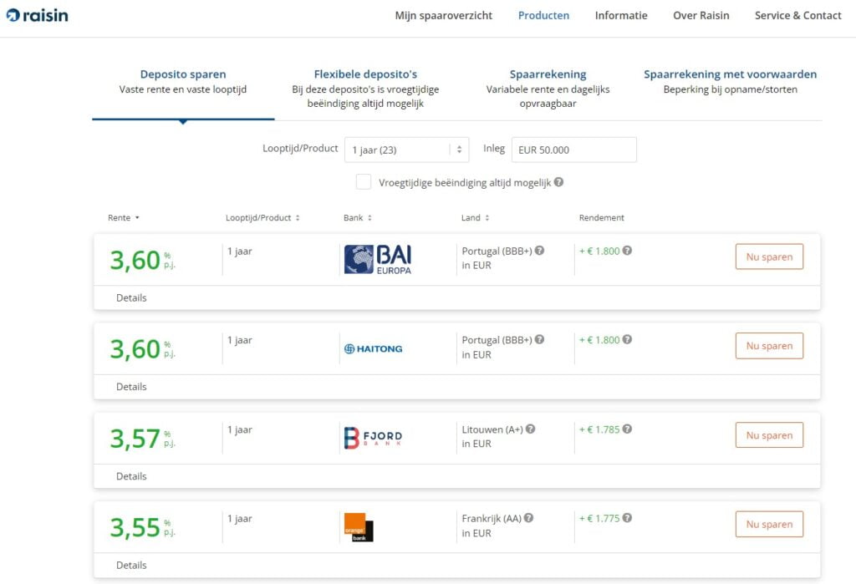This screenshot has height=584, width=856.
Task: Click the Haitong bank logo
Action: point(373,348)
